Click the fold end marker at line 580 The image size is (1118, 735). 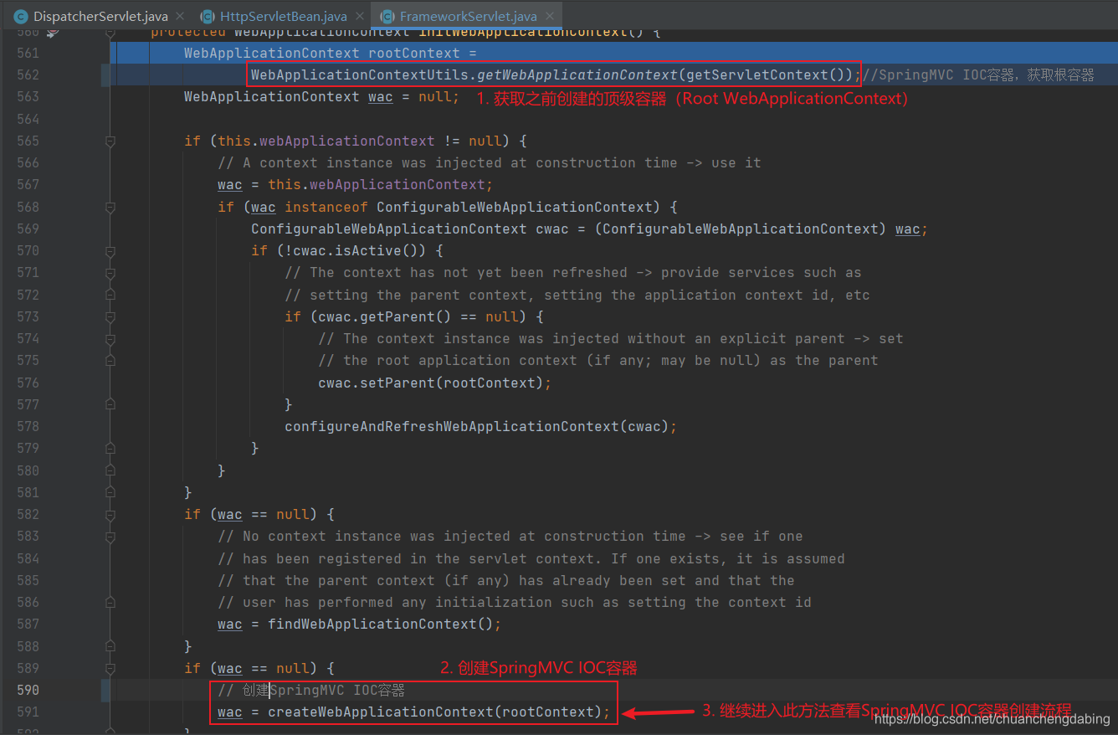(x=110, y=470)
